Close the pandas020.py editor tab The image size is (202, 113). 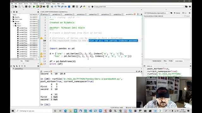tap(135, 14)
